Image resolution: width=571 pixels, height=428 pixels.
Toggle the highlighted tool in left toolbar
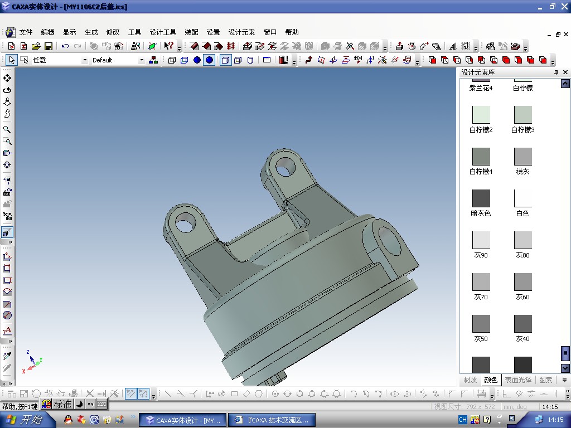pyautogui.click(x=7, y=232)
